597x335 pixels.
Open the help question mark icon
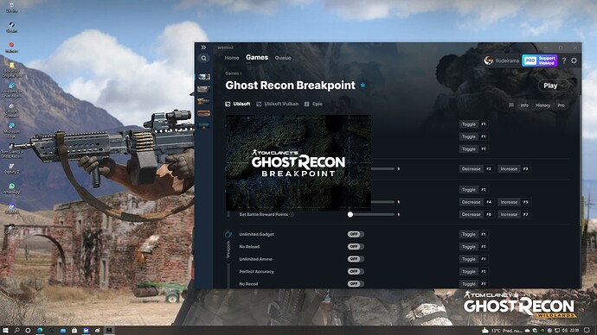pos(564,60)
